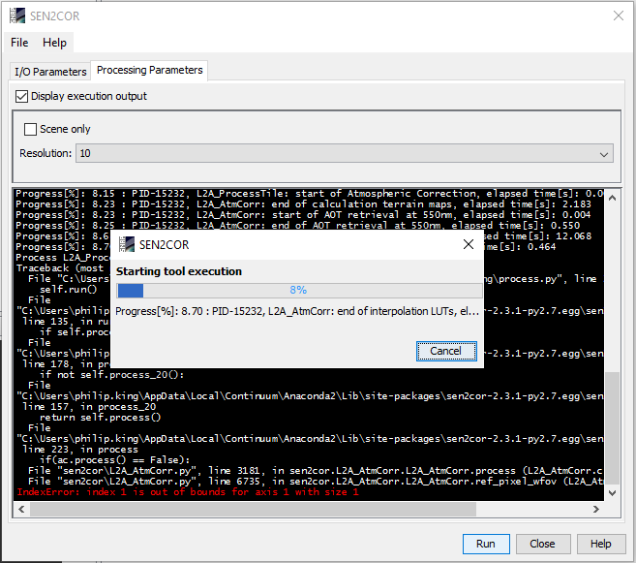Click the 'if not self.process_20():' line
Image resolution: width=636 pixels, height=563 pixels.
pyautogui.click(x=111, y=375)
